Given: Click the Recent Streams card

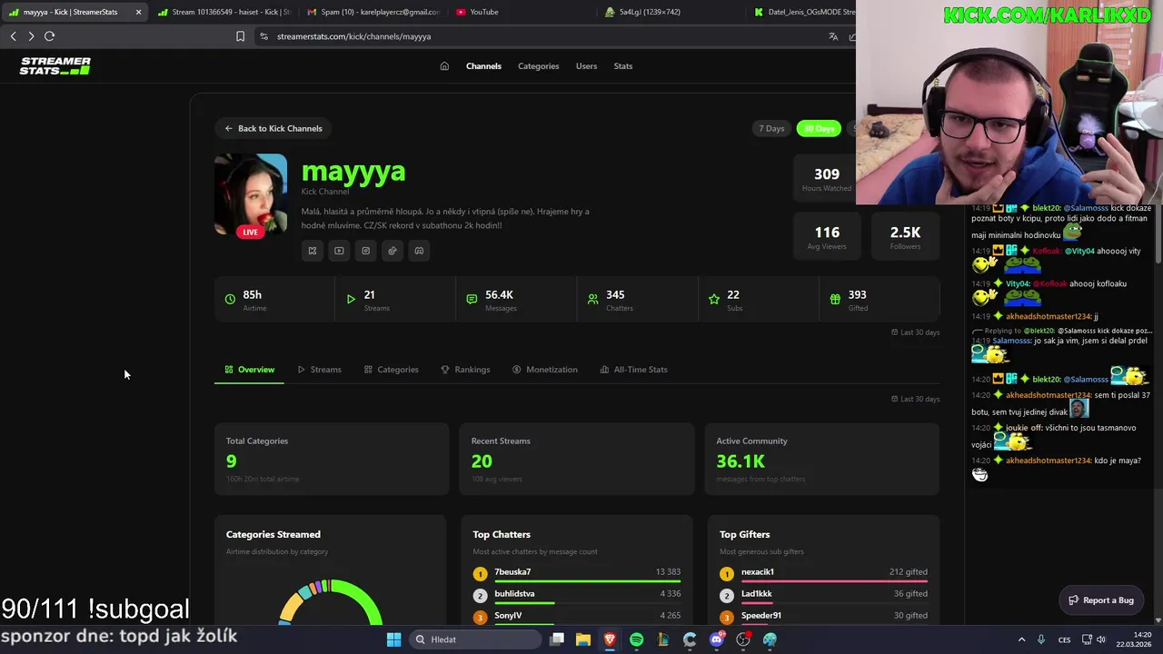Looking at the screenshot, I should tap(577, 459).
